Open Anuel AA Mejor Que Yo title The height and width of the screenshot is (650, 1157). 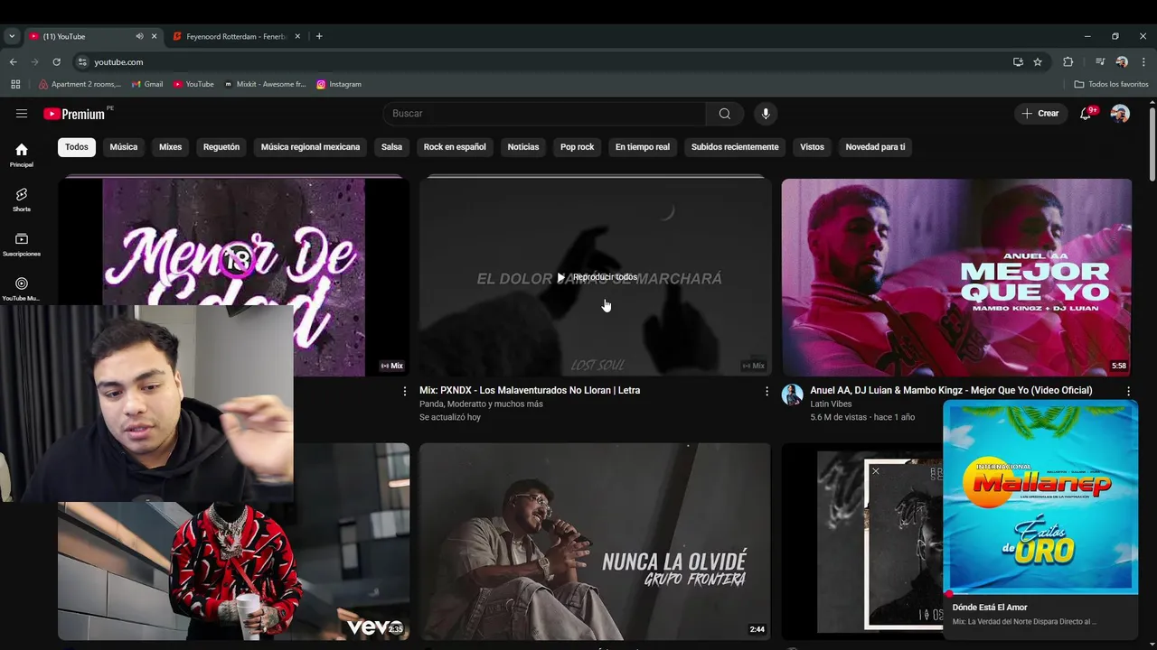click(x=951, y=390)
